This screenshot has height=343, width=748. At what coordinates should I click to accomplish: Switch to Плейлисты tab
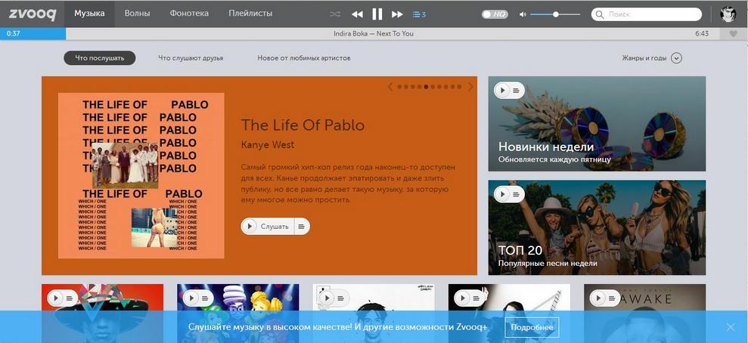(x=250, y=14)
